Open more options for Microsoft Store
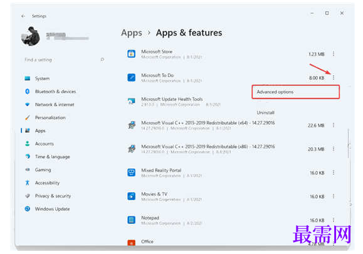This screenshot has height=254, width=363. (334, 54)
